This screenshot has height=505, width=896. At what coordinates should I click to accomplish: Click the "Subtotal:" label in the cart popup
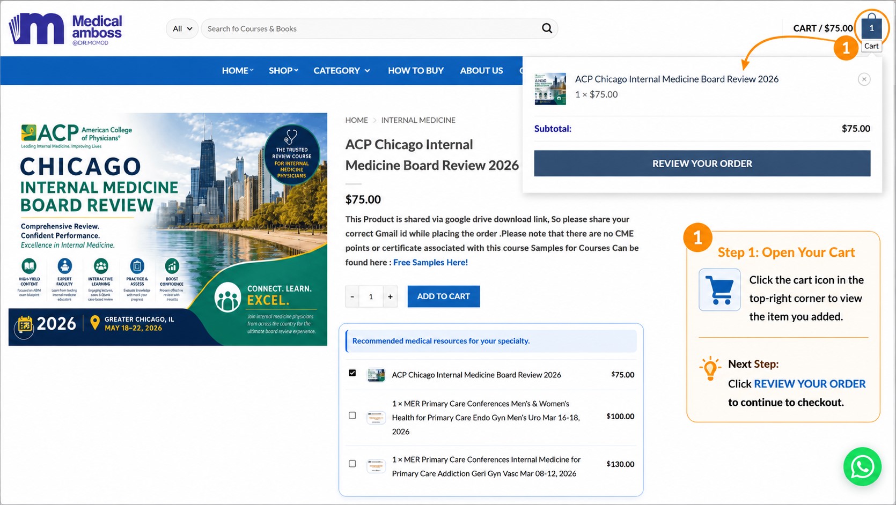point(553,129)
